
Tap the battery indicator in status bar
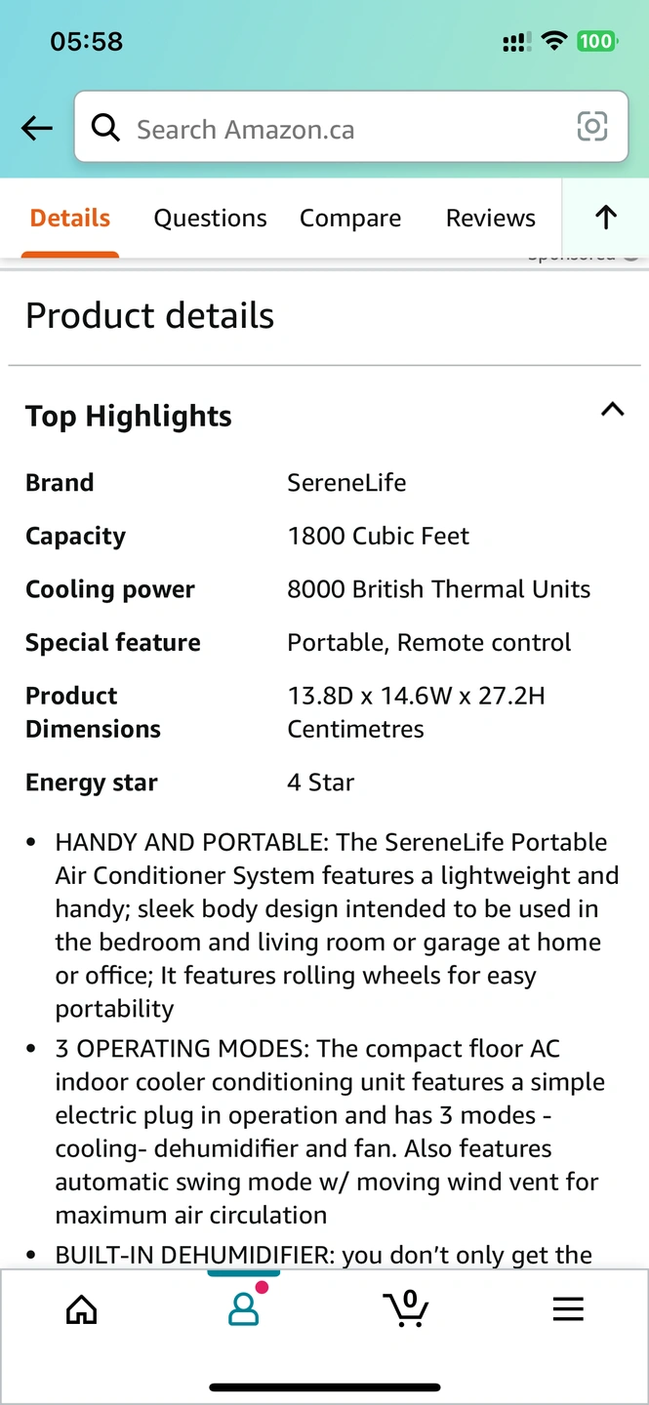click(595, 41)
